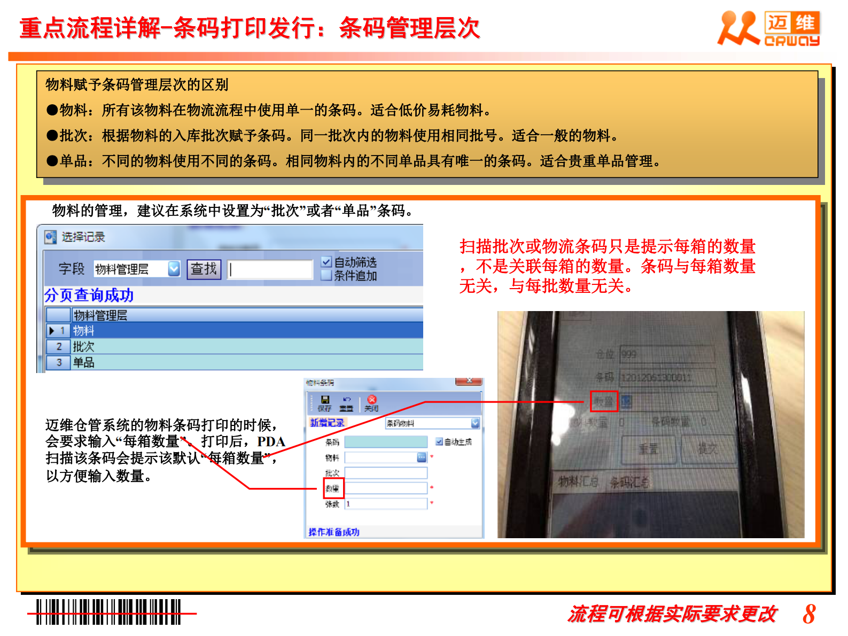This screenshot has width=848, height=636.
Task: Click the 选择记录 window title icon
Action: pos(50,237)
